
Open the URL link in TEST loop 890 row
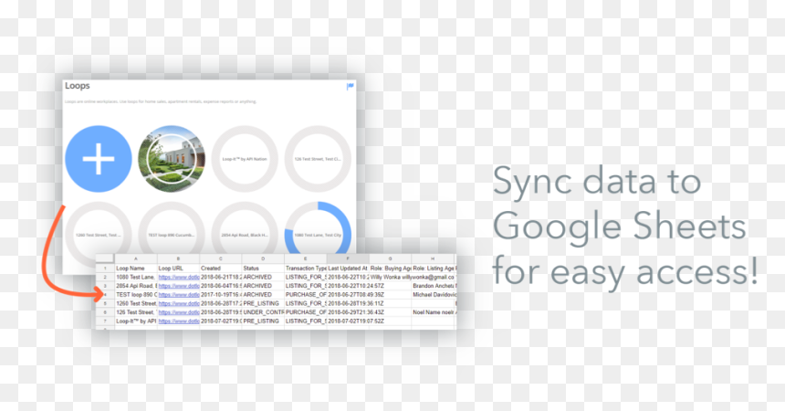(179, 295)
